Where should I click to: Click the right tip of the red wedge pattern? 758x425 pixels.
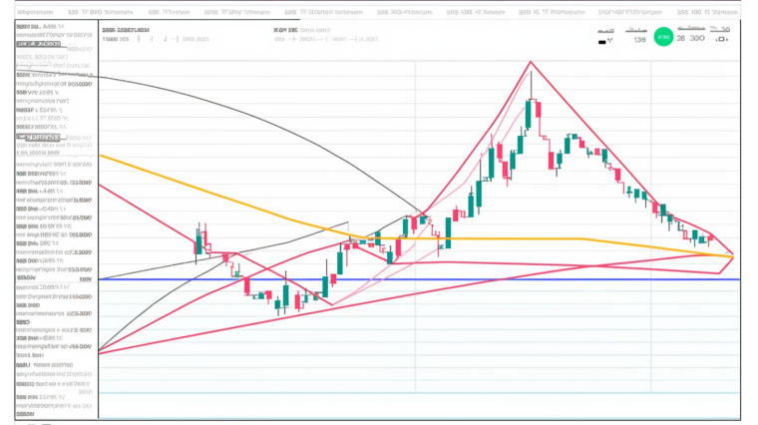[734, 255]
